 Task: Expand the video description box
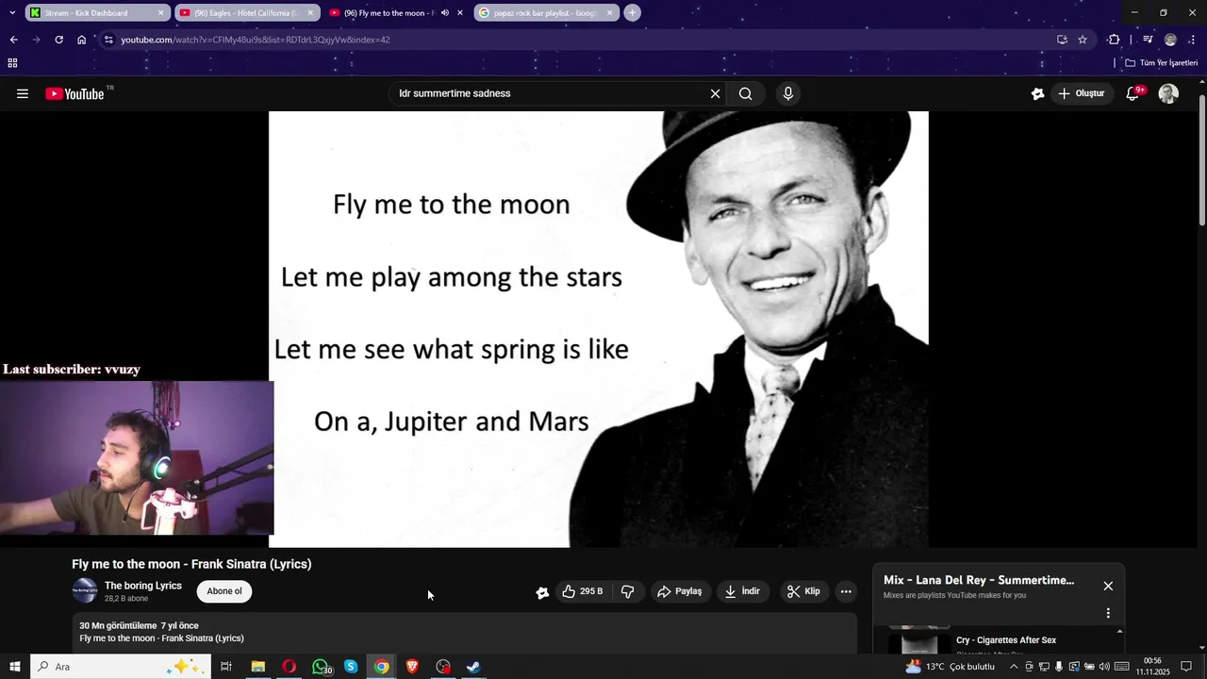click(x=465, y=632)
